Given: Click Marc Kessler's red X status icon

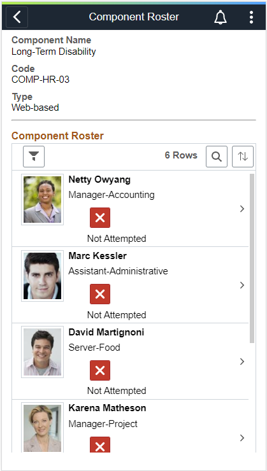Looking at the screenshot, I should click(100, 294).
